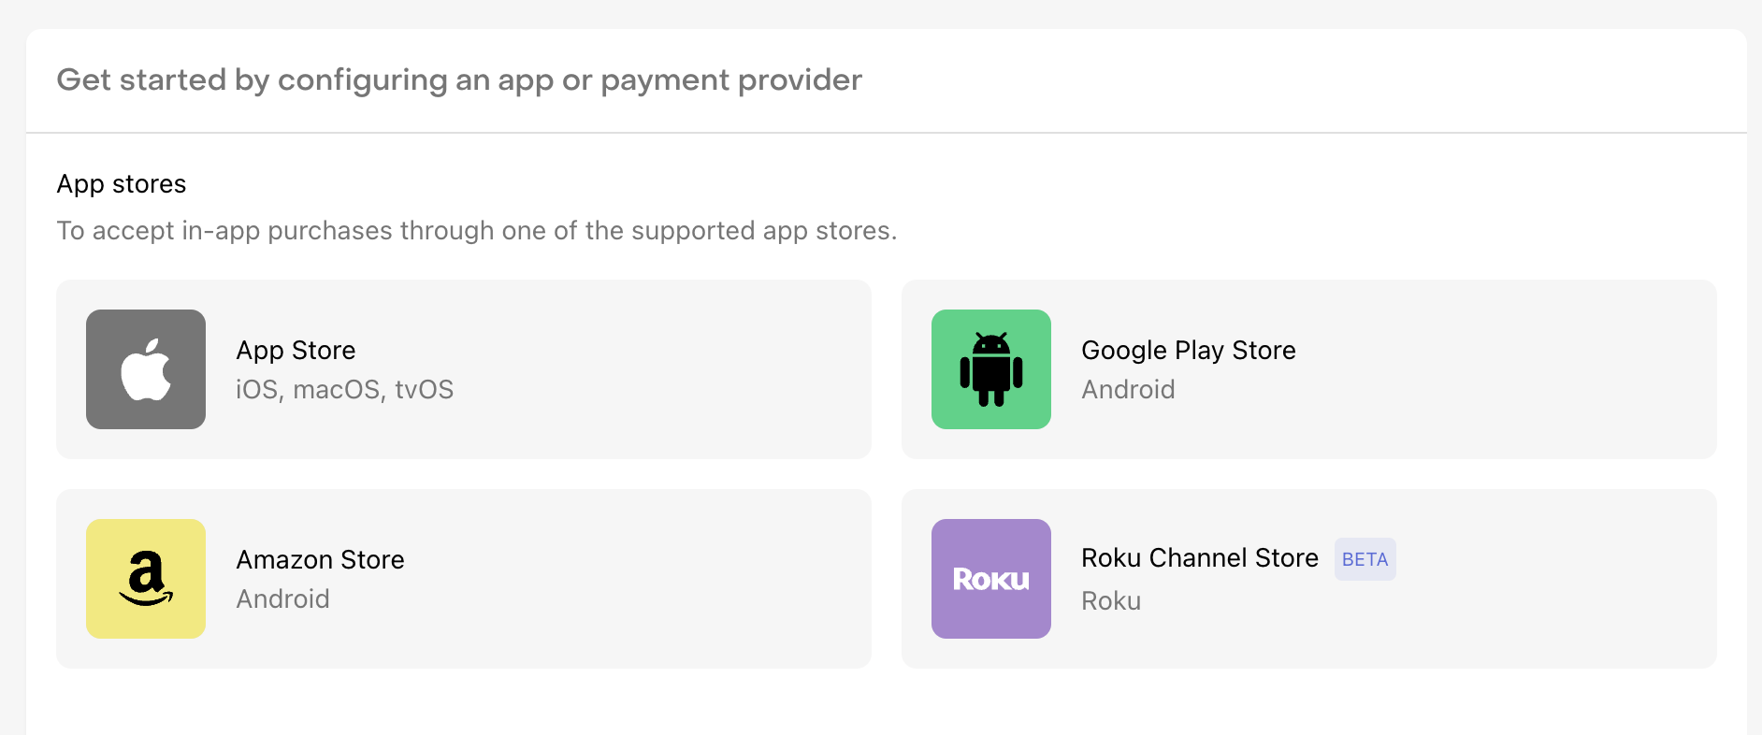
Task: Open the Amazon Store option label
Action: pyautogui.click(x=320, y=559)
